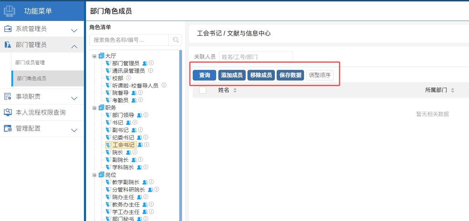
Task: Click the info icon beside 校部
Action: (x=129, y=78)
